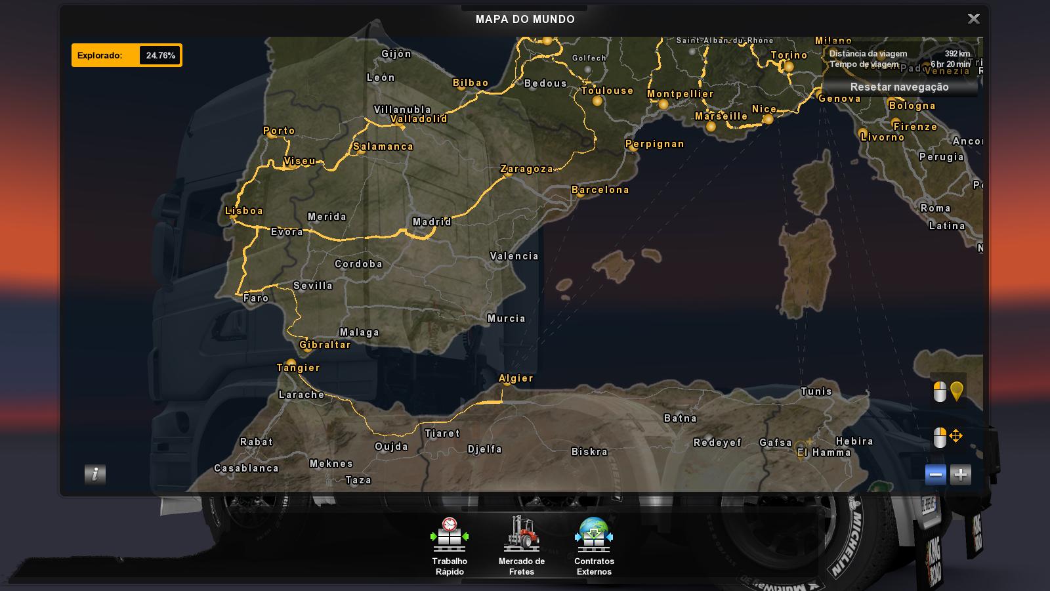
Task: Select the Tangier city marker
Action: pos(291,363)
